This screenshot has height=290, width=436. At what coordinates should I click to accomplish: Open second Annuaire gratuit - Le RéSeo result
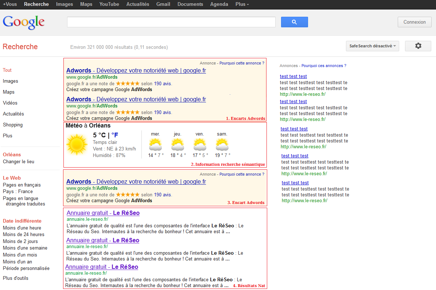tap(103, 240)
